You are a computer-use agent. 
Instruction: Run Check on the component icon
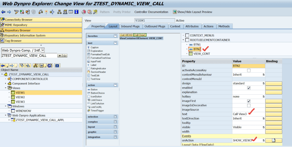click(x=41, y=12)
